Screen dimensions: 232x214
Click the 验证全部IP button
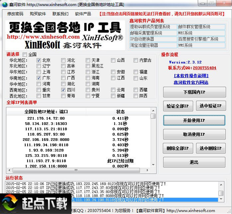click(x=178, y=106)
